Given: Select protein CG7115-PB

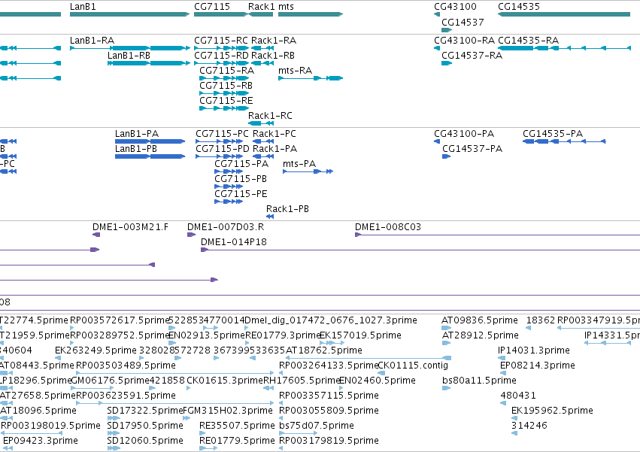Looking at the screenshot, I should (229, 187).
